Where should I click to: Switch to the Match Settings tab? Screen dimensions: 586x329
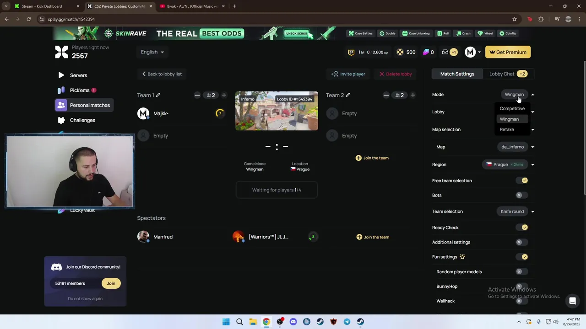tap(457, 74)
